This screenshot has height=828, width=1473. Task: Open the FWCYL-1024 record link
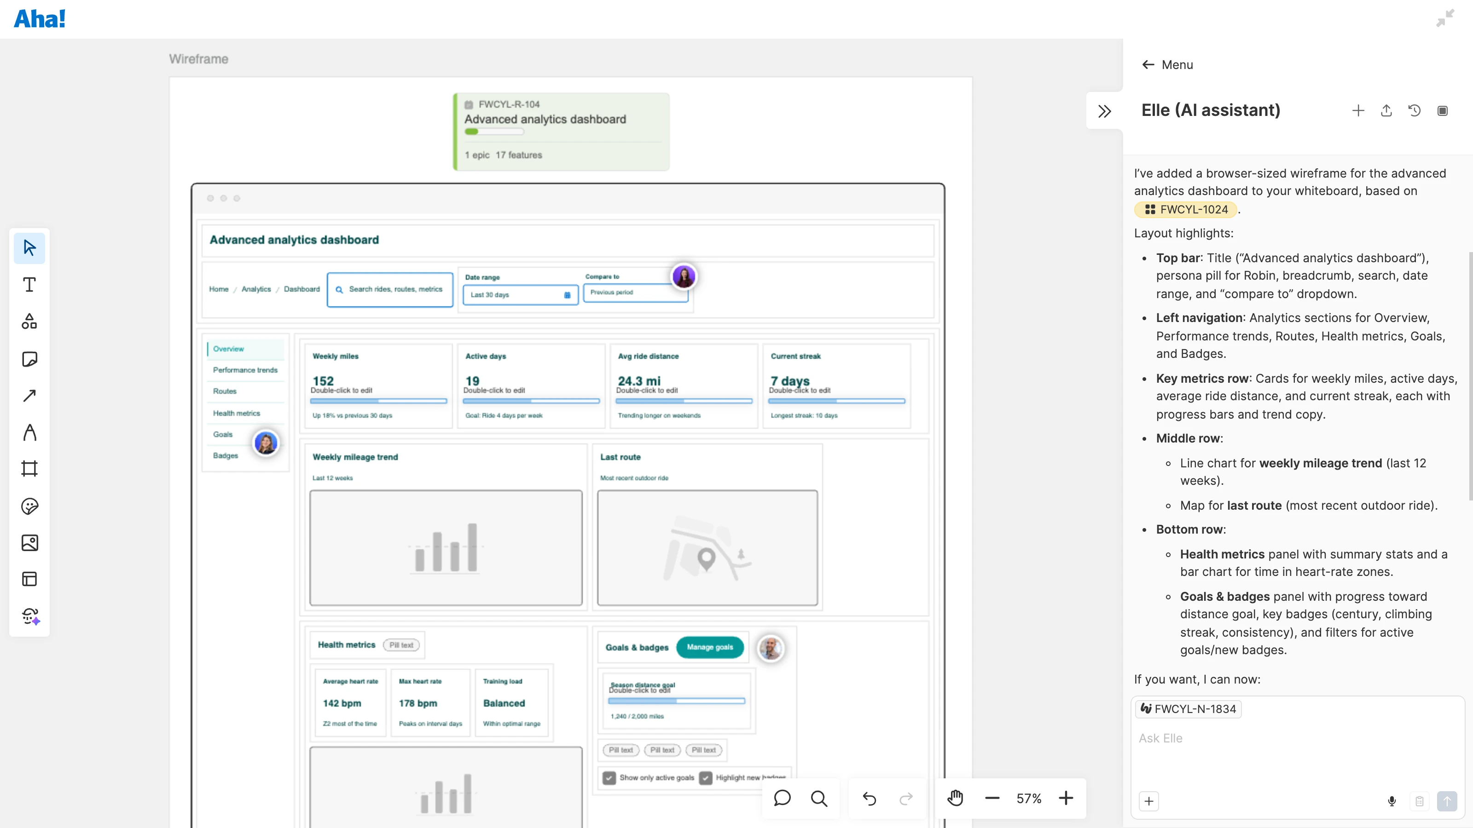(1185, 209)
